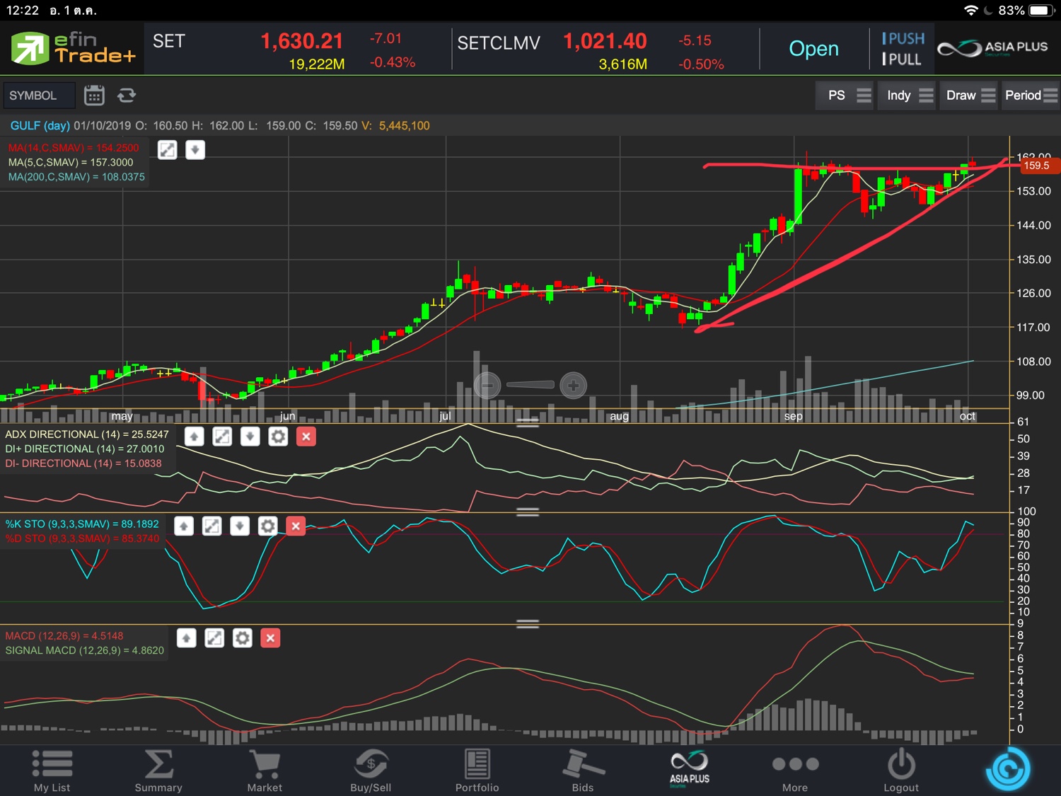Maximize the MACD panel
This screenshot has height=796, width=1061.
click(214, 638)
